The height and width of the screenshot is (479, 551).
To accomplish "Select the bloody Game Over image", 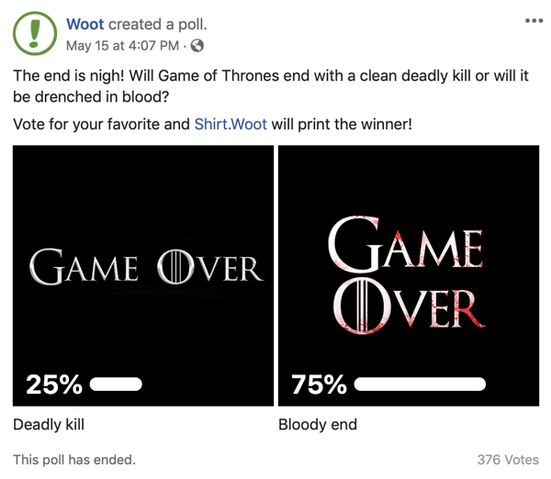I will [x=409, y=275].
